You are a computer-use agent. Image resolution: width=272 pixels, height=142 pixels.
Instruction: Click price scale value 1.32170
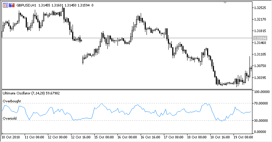point(260,19)
